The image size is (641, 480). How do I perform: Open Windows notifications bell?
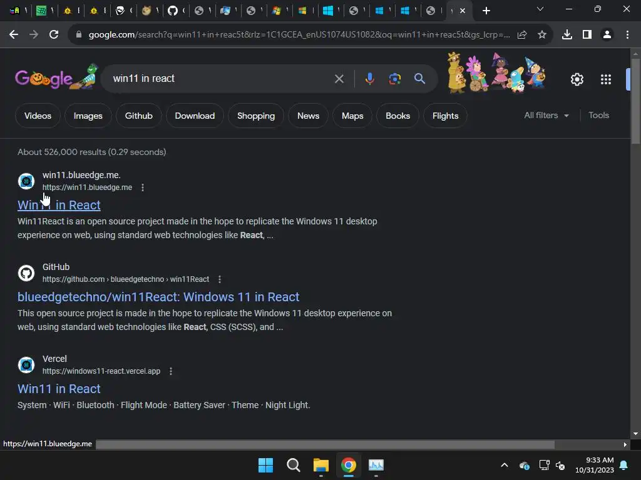coord(624,465)
